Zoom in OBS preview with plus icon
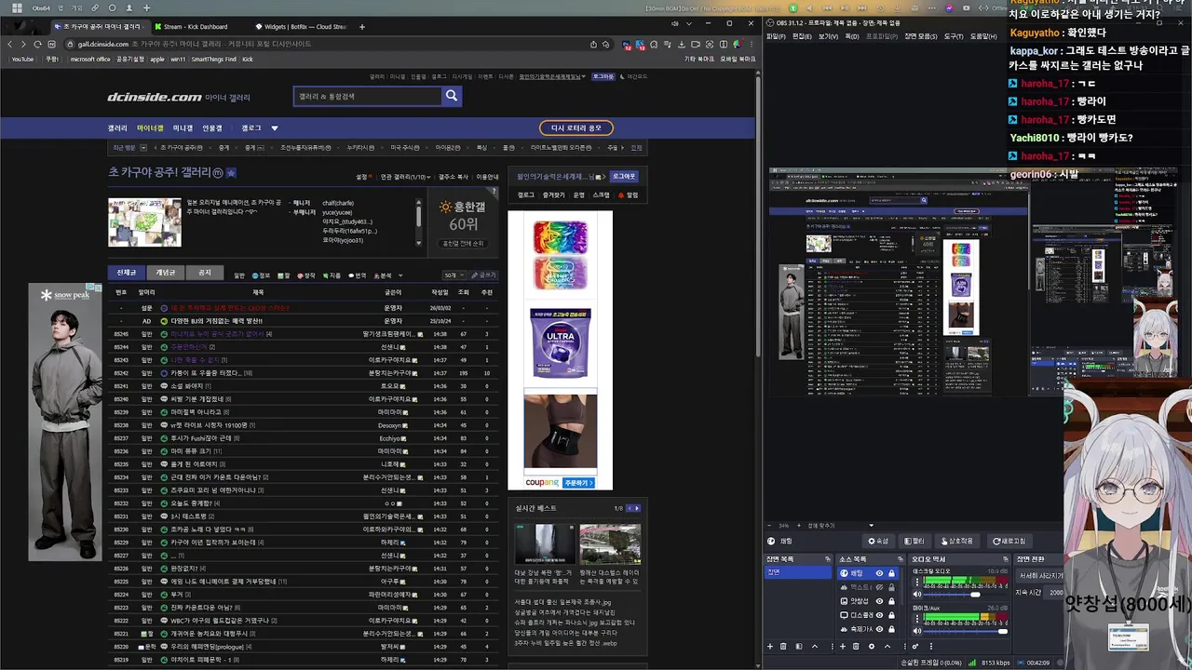This screenshot has width=1192, height=670. tap(799, 526)
